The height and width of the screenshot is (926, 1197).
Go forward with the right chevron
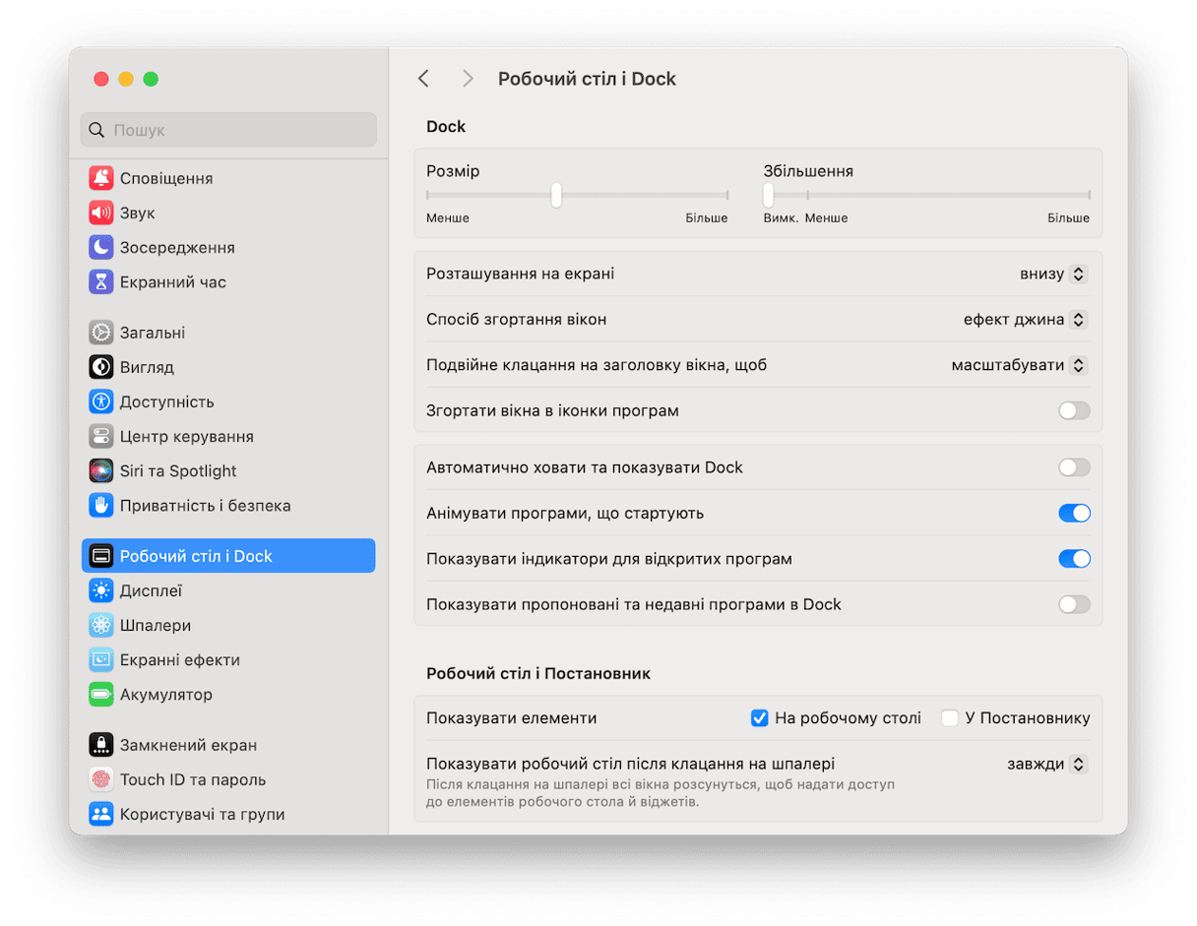(468, 79)
